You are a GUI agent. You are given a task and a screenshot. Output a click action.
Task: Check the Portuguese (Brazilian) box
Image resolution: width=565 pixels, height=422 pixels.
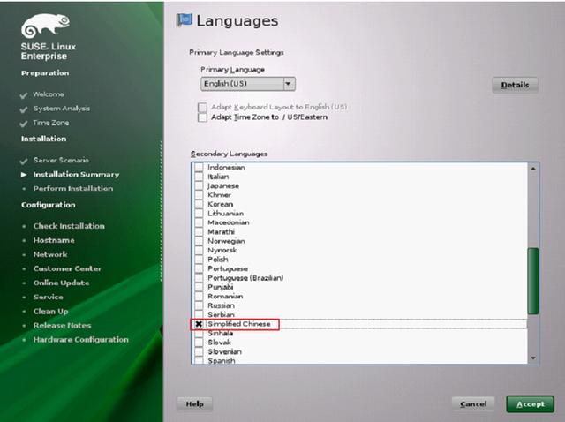pyautogui.click(x=199, y=278)
